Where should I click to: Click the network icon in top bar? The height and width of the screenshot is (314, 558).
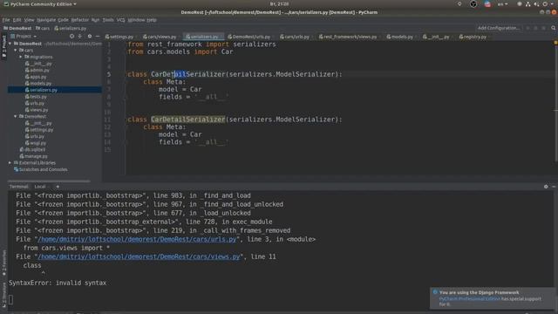tap(527, 3)
